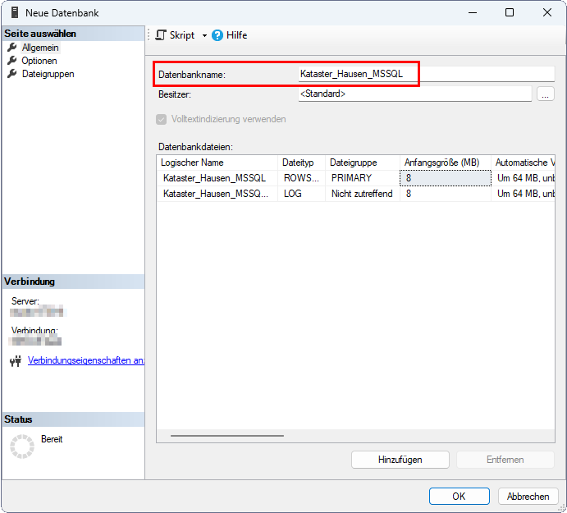The height and width of the screenshot is (513, 567).
Task: Click the Besitzer text field
Action: [414, 94]
